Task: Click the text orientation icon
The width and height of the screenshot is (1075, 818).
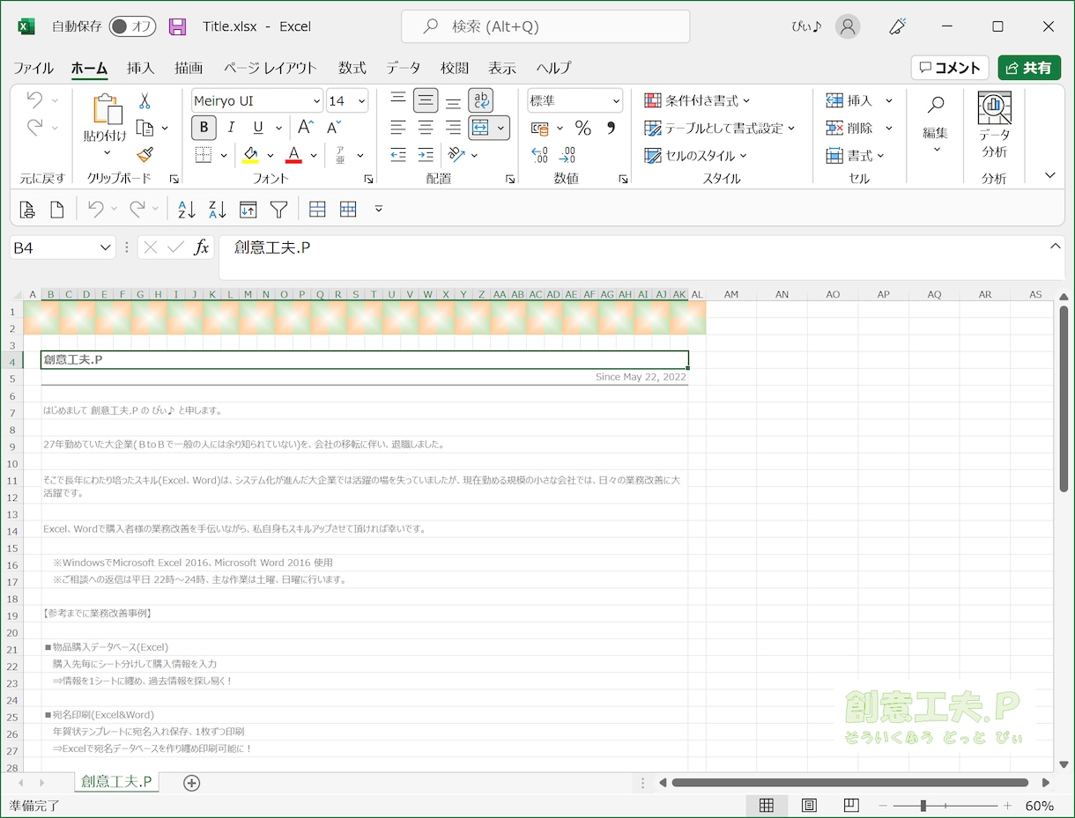Action: 456,156
